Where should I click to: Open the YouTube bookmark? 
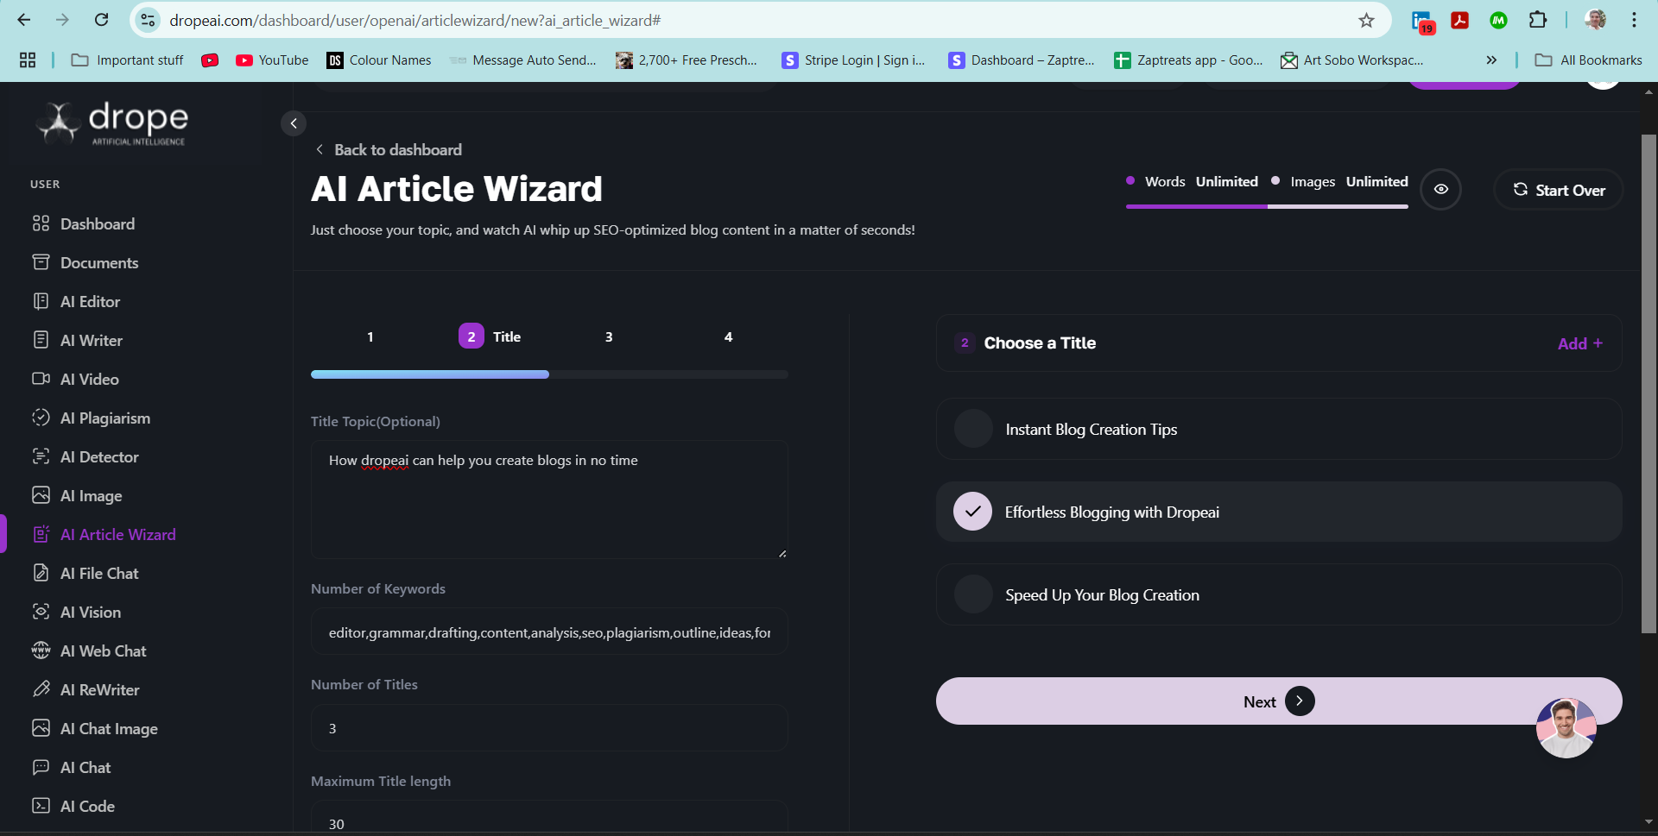pyautogui.click(x=273, y=60)
